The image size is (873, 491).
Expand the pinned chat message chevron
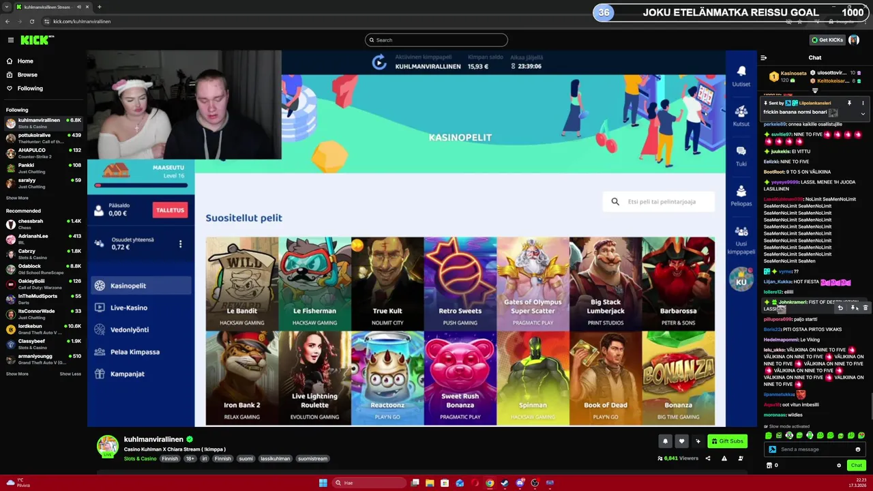pyautogui.click(x=863, y=113)
